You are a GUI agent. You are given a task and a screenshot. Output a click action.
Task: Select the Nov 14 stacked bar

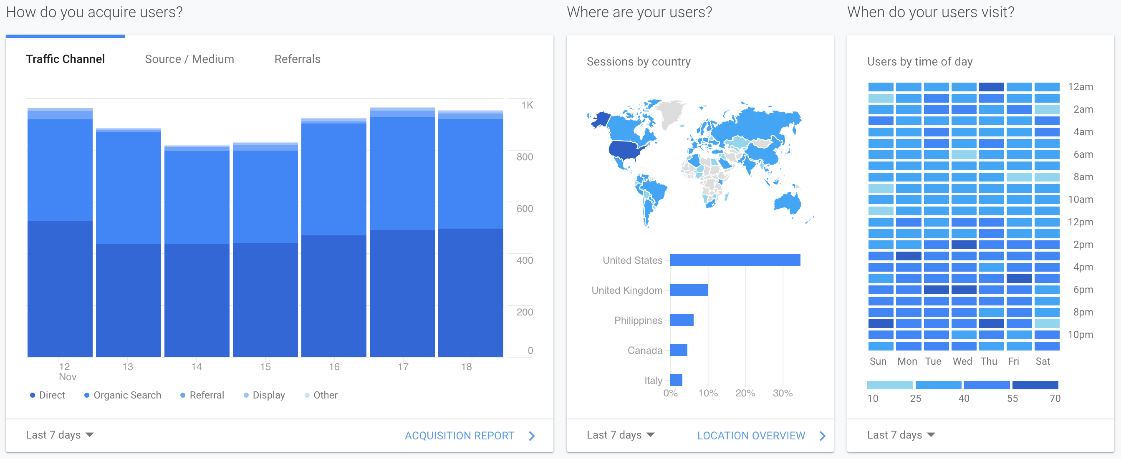click(197, 251)
